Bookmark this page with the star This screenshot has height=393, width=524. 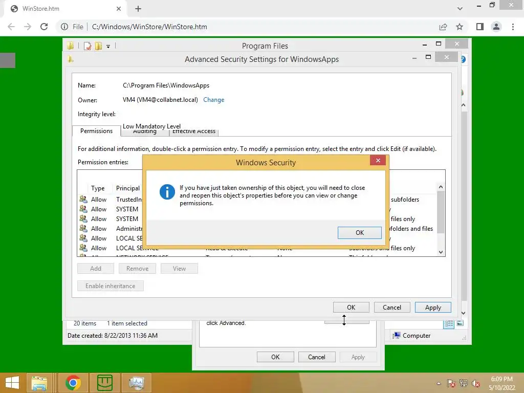click(x=460, y=27)
